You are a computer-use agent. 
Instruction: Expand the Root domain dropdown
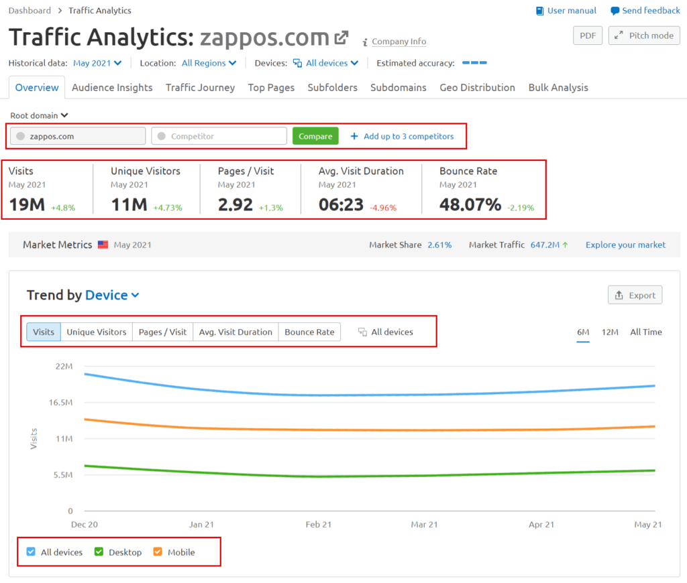pos(39,115)
